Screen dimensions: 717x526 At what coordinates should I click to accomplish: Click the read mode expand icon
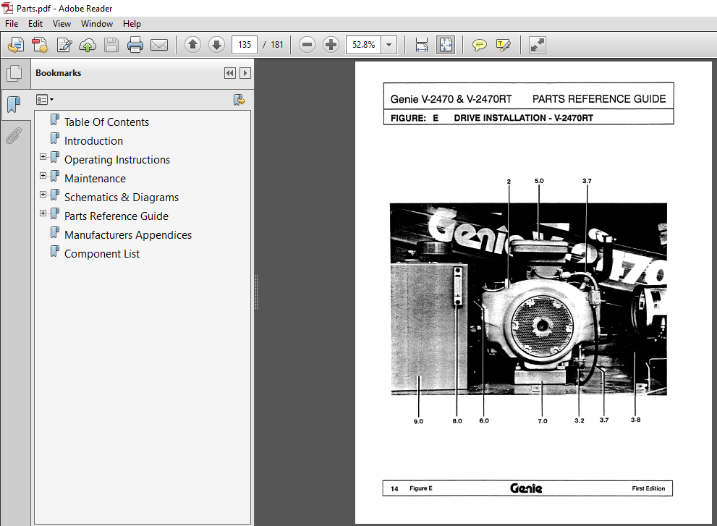[538, 45]
